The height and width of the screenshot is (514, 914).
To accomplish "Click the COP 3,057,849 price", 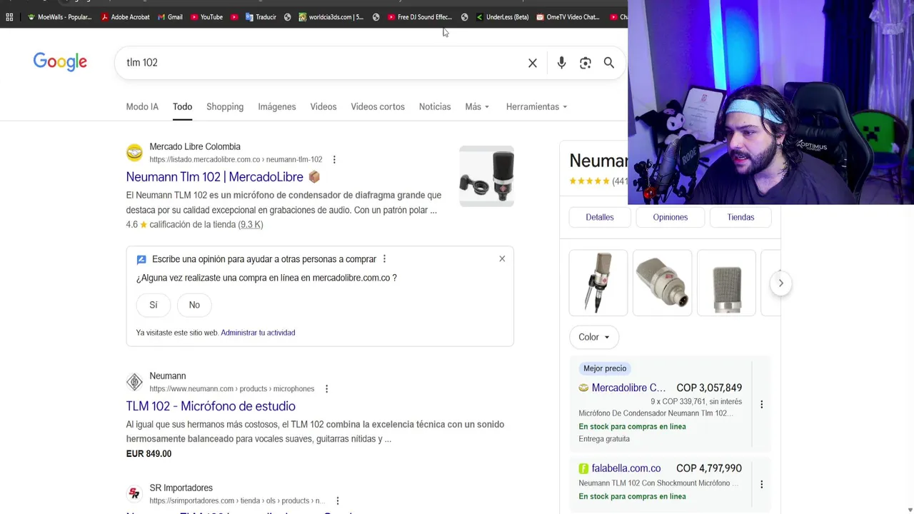I will point(709,388).
